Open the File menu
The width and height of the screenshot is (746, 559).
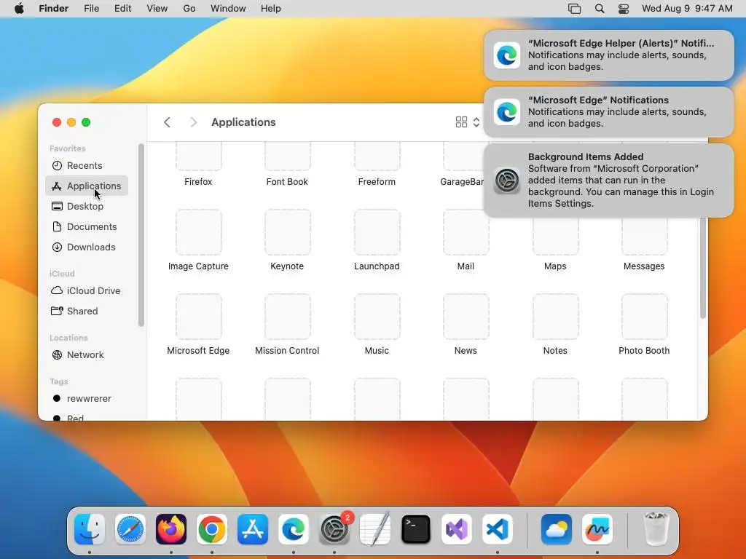coord(91,9)
